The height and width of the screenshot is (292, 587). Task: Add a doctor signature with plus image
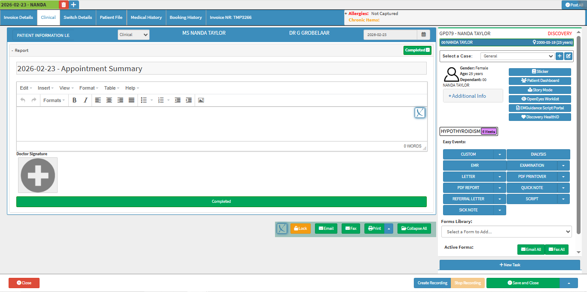[x=38, y=175]
